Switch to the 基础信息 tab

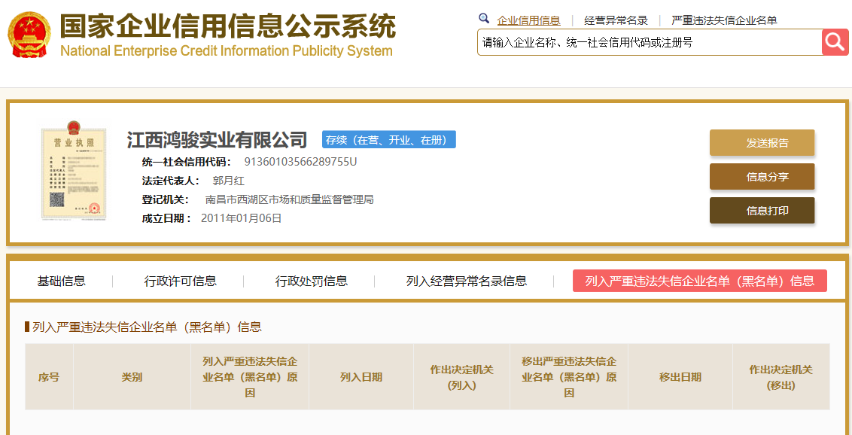pos(62,281)
